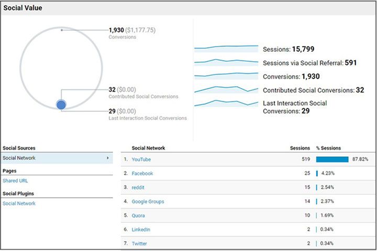Click the Sessions via Social Referral sparkline
This screenshot has width=377, height=251.
point(226,62)
